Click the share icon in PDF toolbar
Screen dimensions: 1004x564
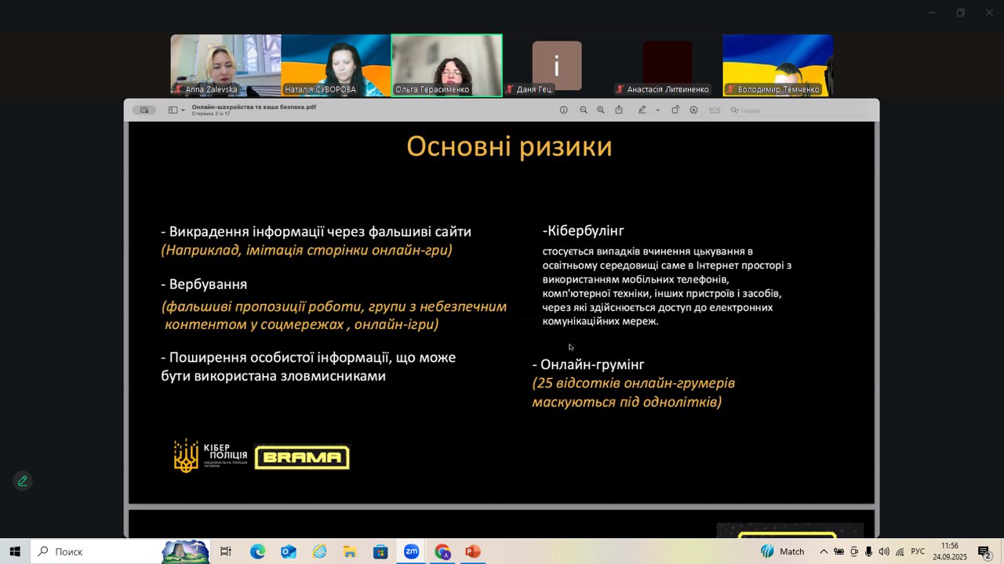(x=619, y=110)
